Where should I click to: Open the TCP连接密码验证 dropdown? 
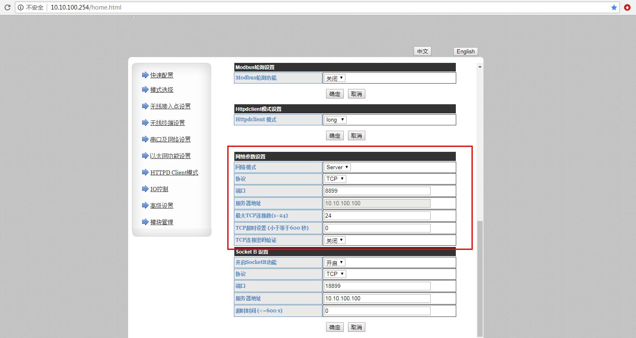pyautogui.click(x=335, y=240)
